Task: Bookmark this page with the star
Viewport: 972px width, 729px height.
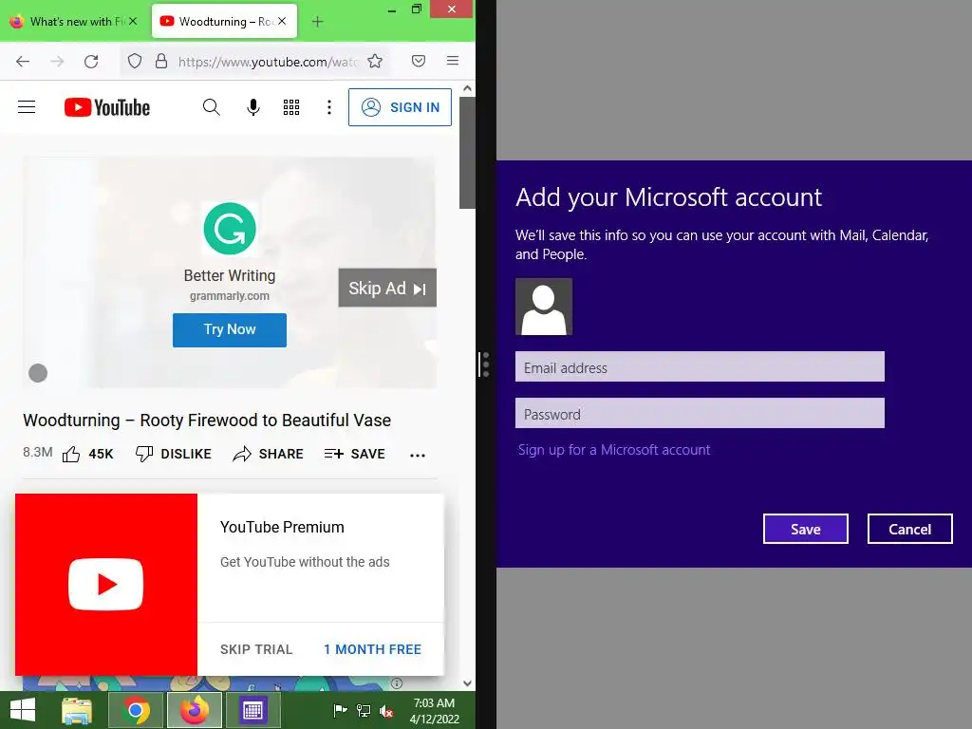Action: point(374,61)
